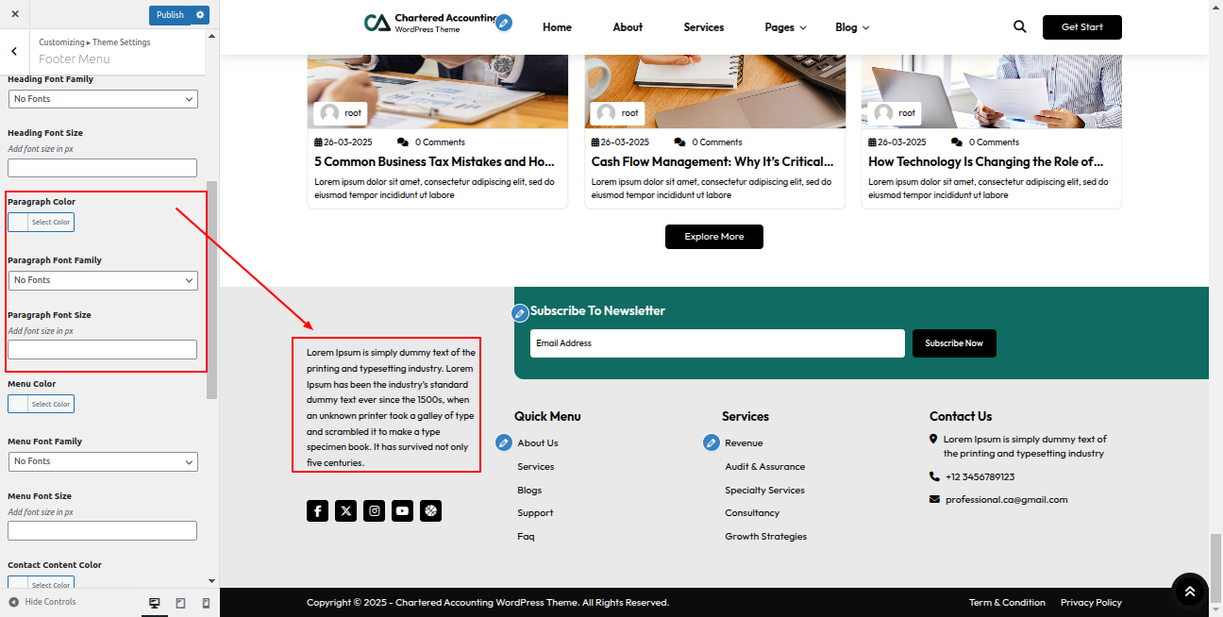Expand the Paragraph Font Family dropdown
The image size is (1223, 617).
tap(103, 280)
